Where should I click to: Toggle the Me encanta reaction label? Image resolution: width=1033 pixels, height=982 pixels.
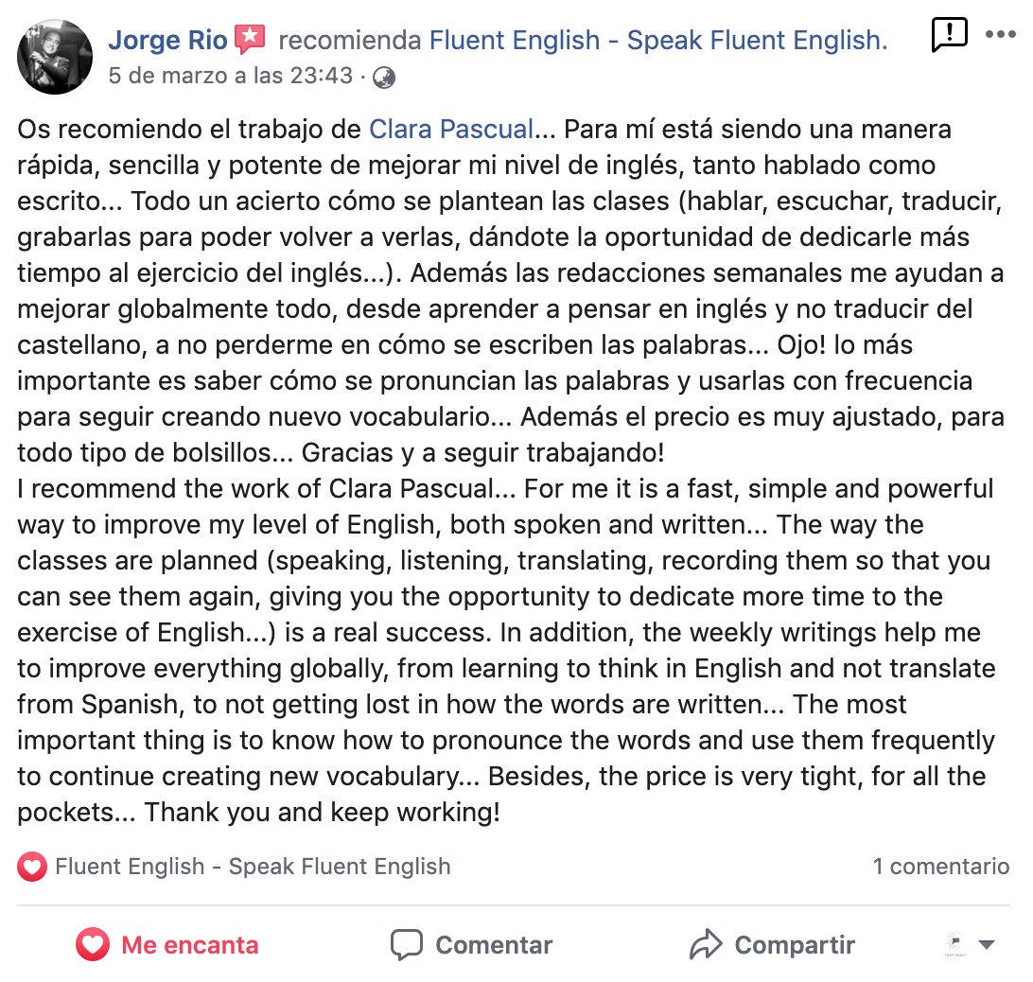190,945
